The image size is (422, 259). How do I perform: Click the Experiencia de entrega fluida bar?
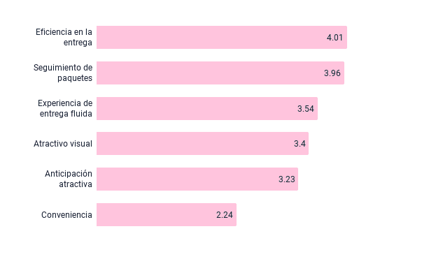[x=207, y=109]
